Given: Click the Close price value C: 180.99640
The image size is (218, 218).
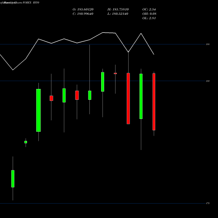Looking at the screenshot, I should tap(83, 14).
